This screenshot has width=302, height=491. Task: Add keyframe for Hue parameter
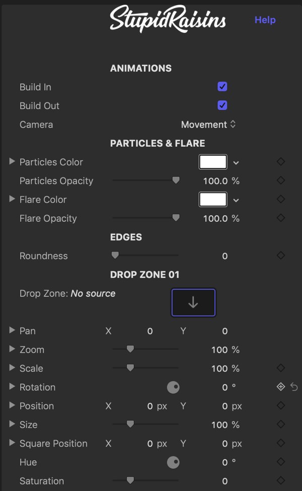click(x=281, y=462)
